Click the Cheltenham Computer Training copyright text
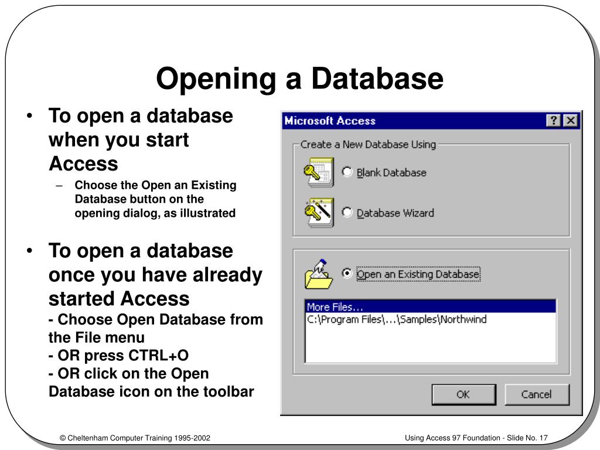Viewport: 600px width, 450px height. [135, 438]
